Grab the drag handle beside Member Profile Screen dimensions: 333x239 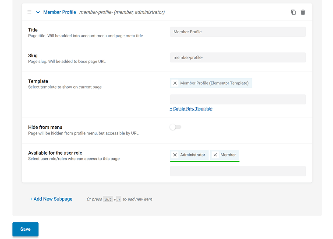[29, 12]
